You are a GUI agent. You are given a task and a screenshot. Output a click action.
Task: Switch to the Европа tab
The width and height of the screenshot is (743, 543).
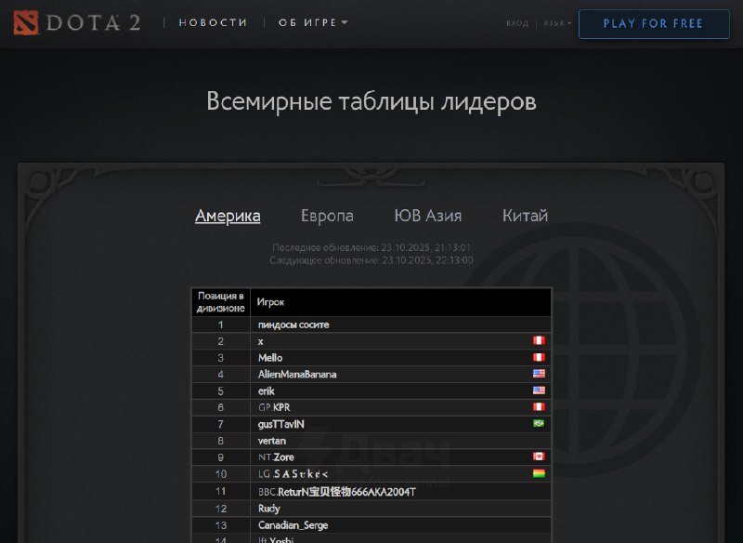tap(327, 216)
